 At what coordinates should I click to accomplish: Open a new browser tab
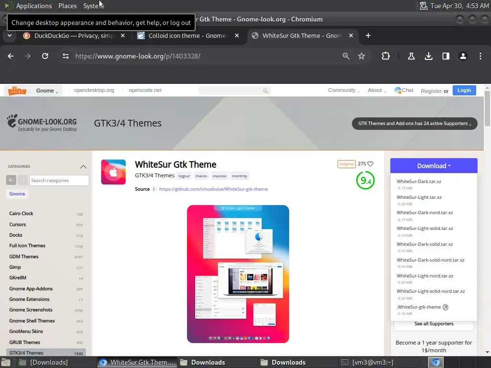368,35
